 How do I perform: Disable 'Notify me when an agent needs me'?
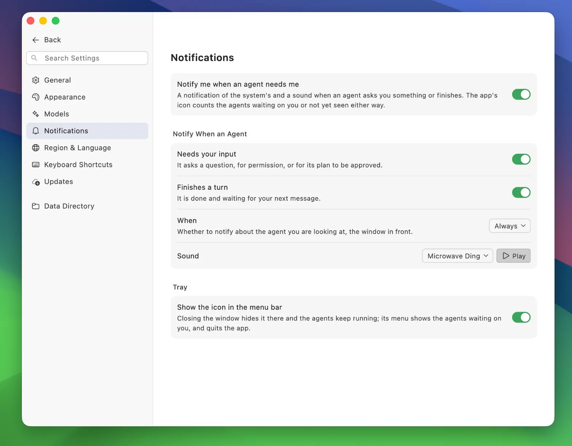click(521, 95)
